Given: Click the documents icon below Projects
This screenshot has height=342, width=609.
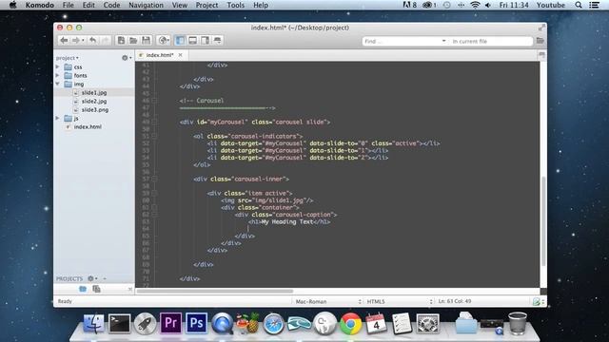Looking at the screenshot, I should click(96, 289).
